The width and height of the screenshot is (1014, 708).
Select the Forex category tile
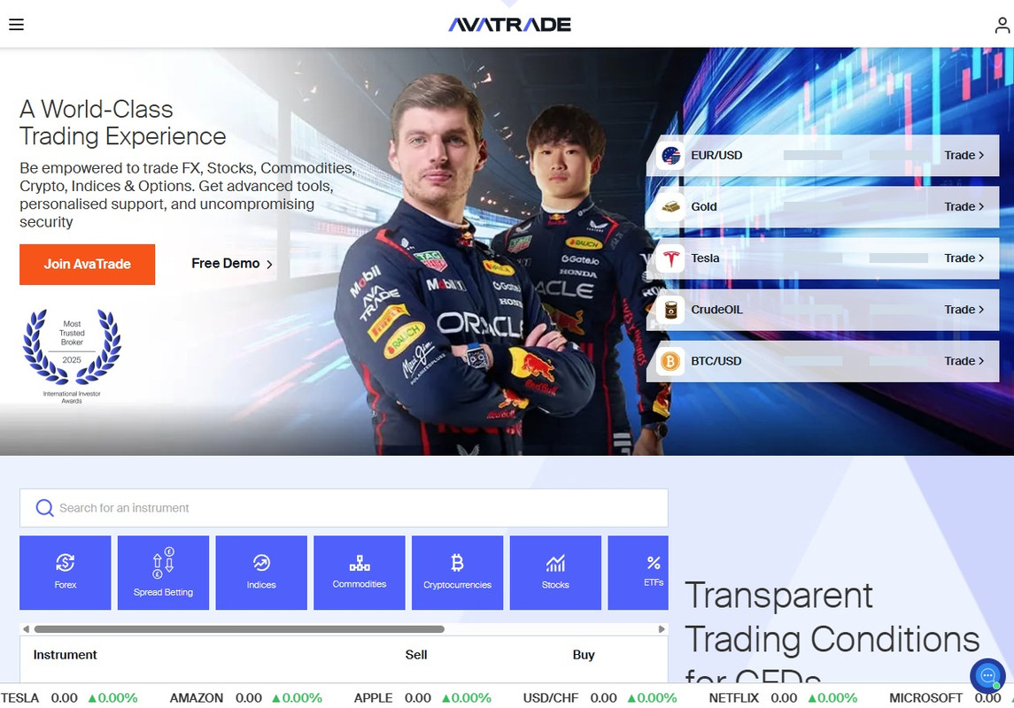[x=66, y=573]
